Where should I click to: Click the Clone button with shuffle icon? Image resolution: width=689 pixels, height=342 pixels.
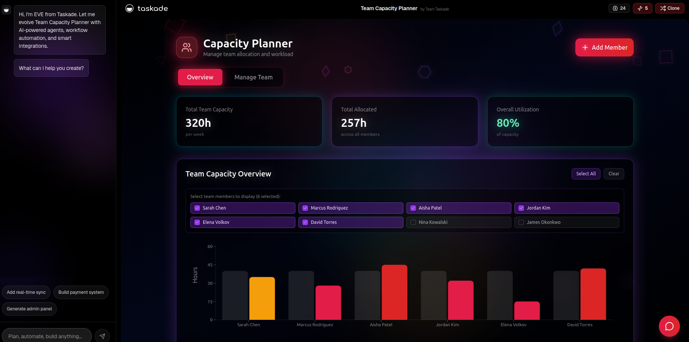point(670,8)
